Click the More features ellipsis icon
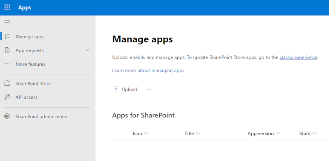 pyautogui.click(x=7, y=64)
